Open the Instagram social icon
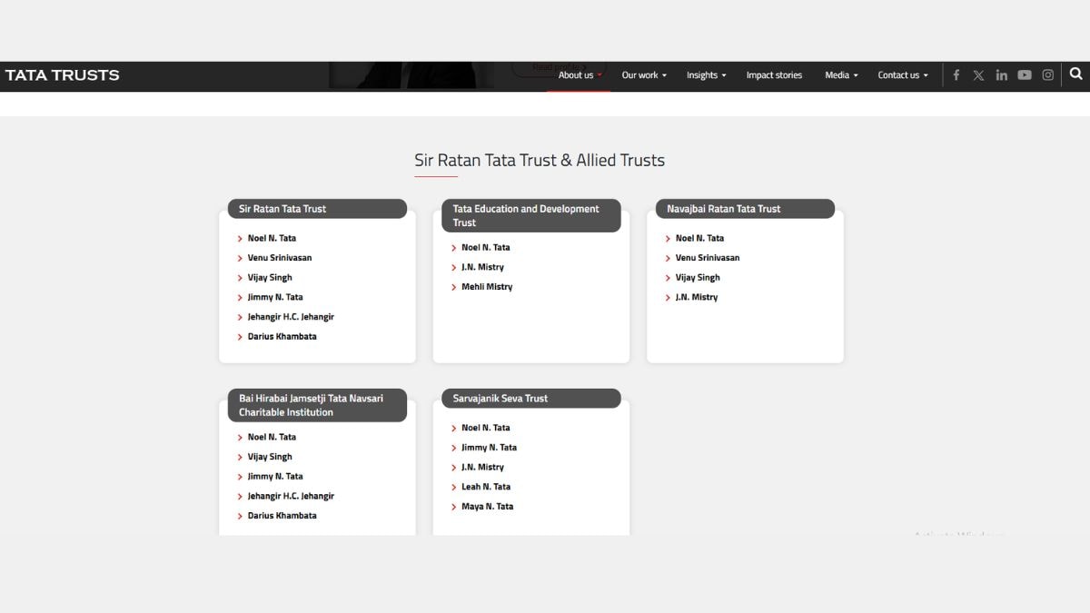Image resolution: width=1090 pixels, height=613 pixels. tap(1047, 75)
